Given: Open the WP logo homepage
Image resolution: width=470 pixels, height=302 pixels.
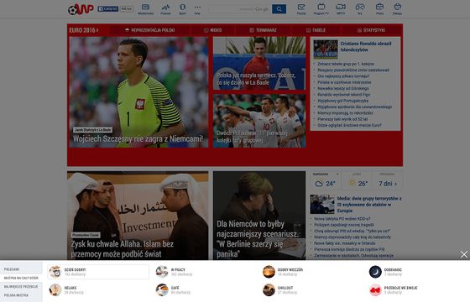Looking at the screenshot, I should point(81,9).
